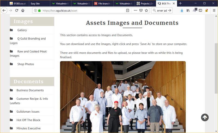The height and width of the screenshot is (133, 218).
Task: Click folder icon beside Guildsman Issues
Action: (11, 112)
